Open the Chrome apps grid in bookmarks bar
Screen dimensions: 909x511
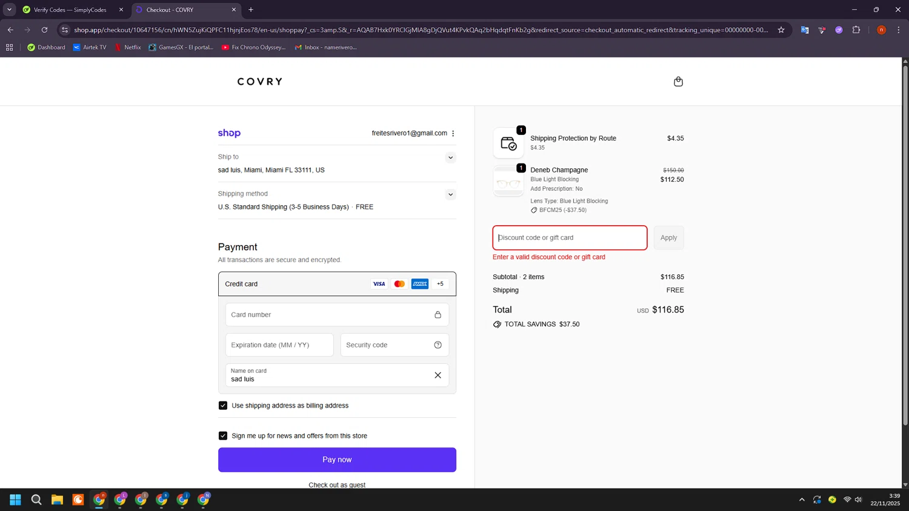coord(10,47)
